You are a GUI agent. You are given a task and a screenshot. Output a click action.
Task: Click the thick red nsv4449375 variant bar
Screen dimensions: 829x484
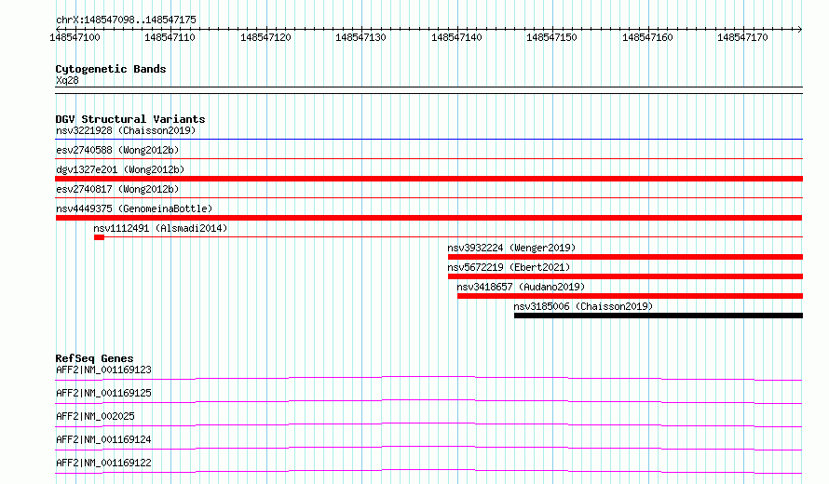pos(428,218)
